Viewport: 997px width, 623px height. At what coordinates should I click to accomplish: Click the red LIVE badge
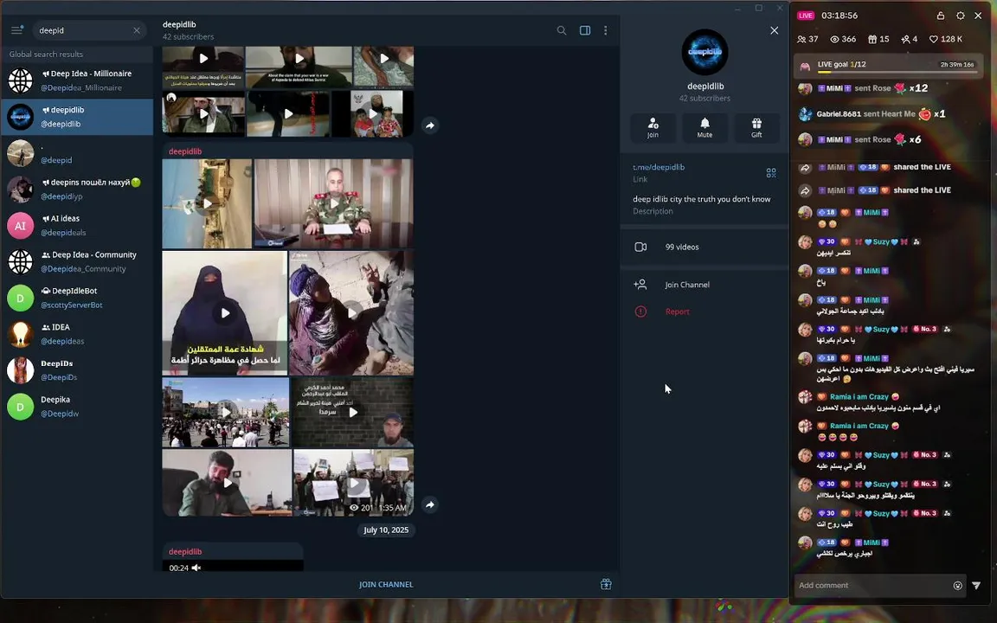pyautogui.click(x=806, y=16)
